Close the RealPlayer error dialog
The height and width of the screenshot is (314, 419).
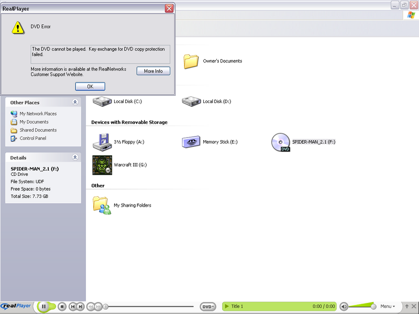pyautogui.click(x=169, y=8)
